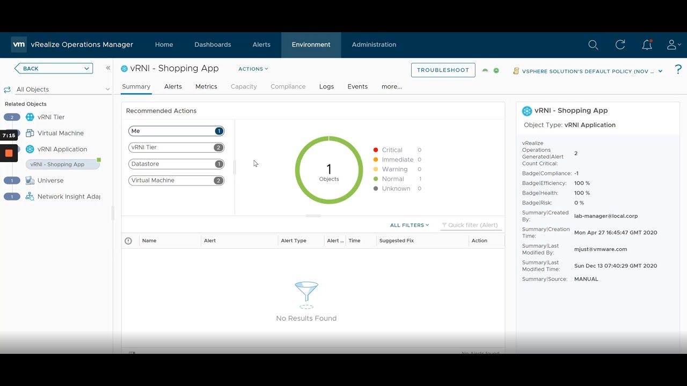Click the help question mark icon
The image size is (687, 386).
coord(678,70)
